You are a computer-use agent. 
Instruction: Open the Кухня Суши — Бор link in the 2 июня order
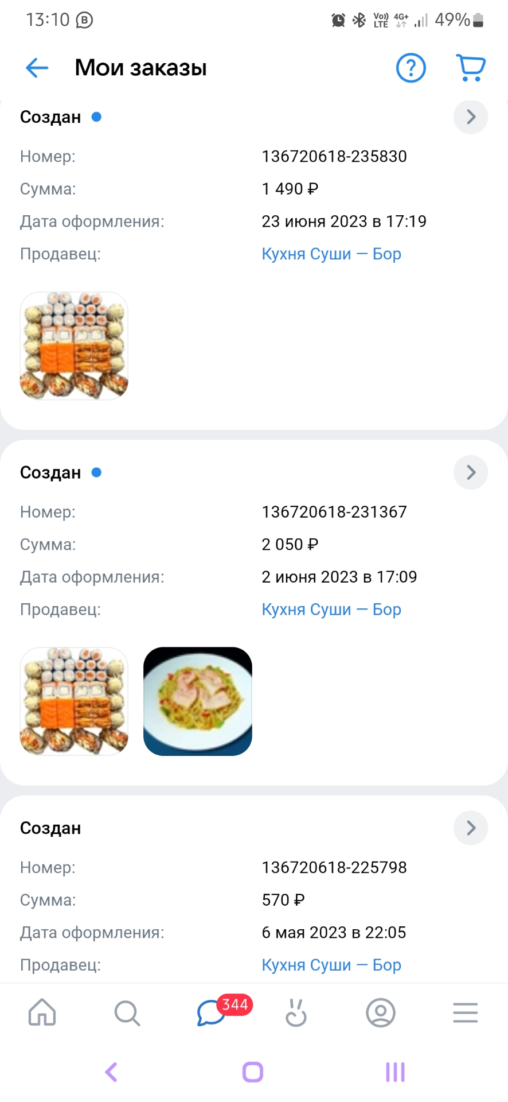331,609
